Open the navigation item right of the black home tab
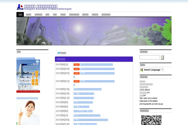Viewport: 188px width, 125px height. click(29, 15)
